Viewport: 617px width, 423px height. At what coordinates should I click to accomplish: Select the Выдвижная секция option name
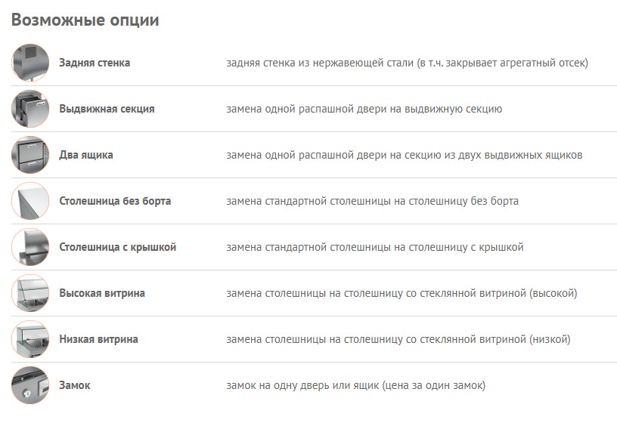pos(107,109)
